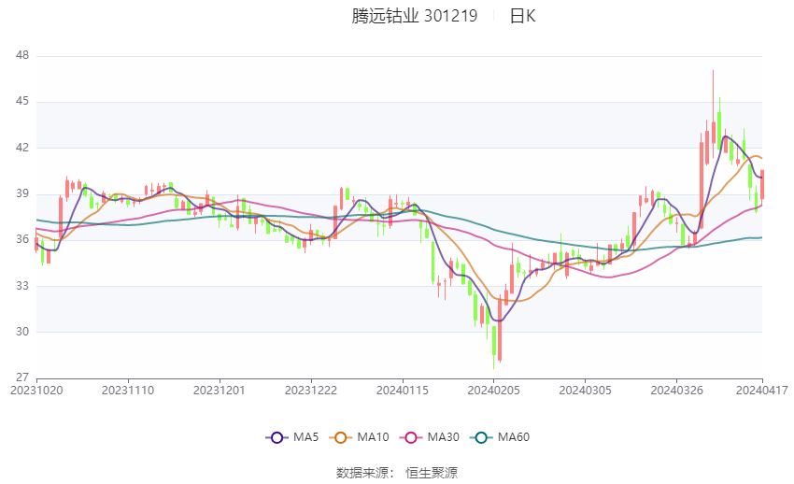Click the 20240417 date axis label
The image size is (794, 484).
click(762, 391)
